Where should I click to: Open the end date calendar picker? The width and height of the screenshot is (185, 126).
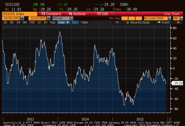click(49, 18)
